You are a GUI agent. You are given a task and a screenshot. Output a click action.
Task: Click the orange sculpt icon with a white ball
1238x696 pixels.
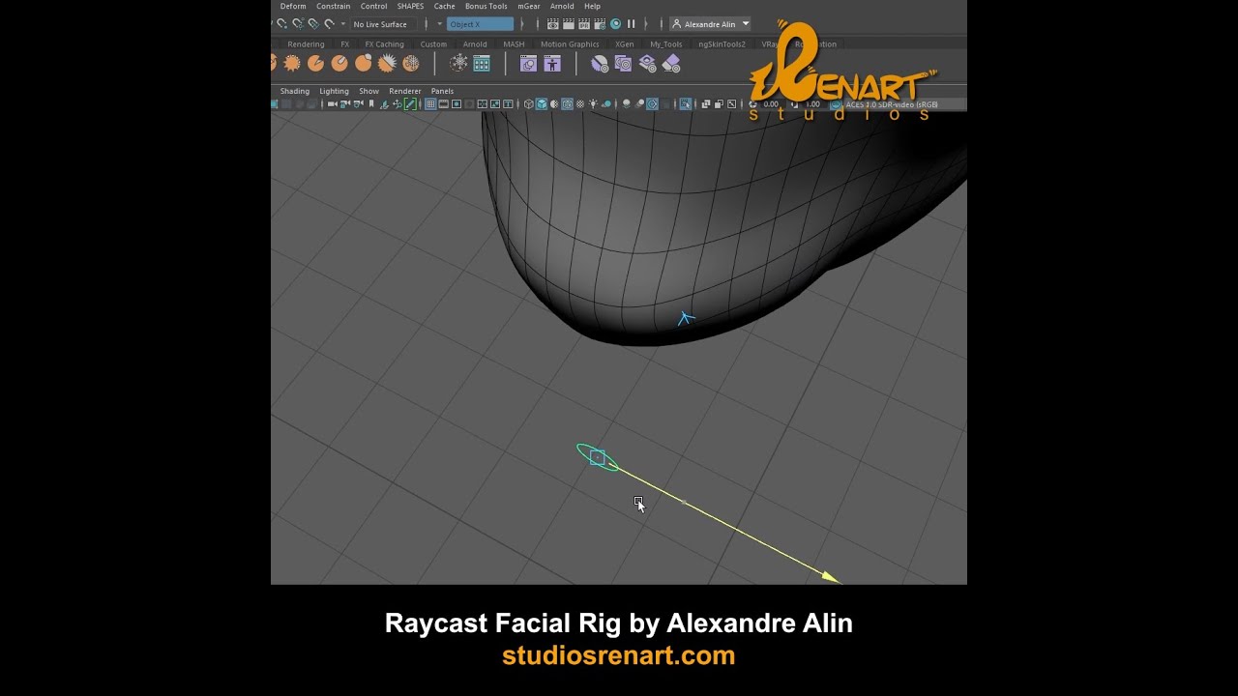pos(364,63)
